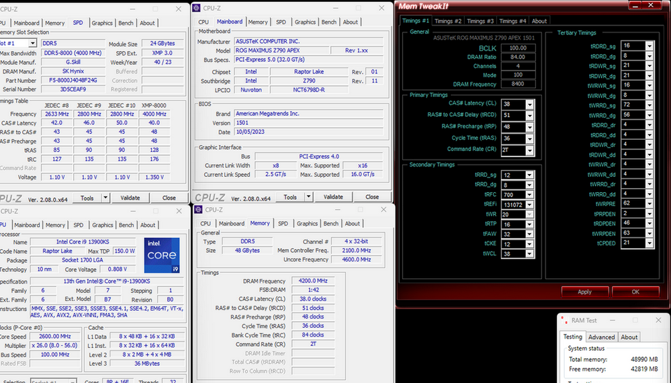671x383 pixels.
Task: Switch to Timings #4 tab in Mem TweakIt
Action: click(x=512, y=21)
